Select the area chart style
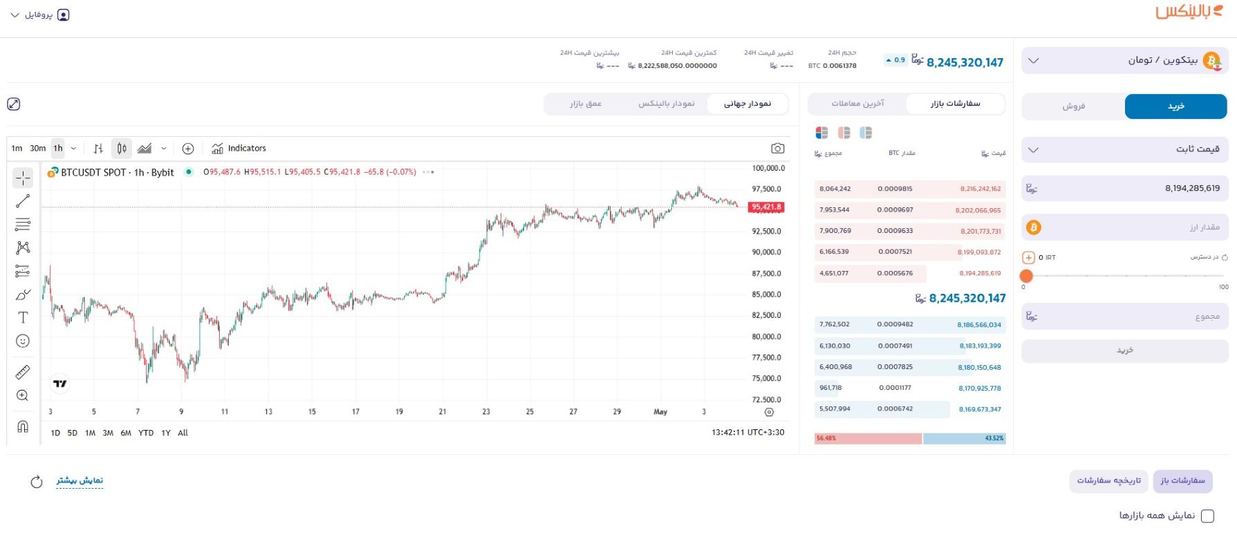This screenshot has width=1237, height=553. click(145, 149)
